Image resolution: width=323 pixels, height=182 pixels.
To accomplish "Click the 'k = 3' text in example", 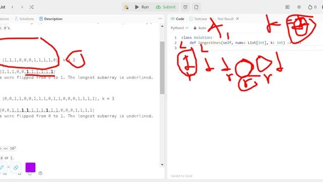I will pyautogui.click(x=108, y=99).
